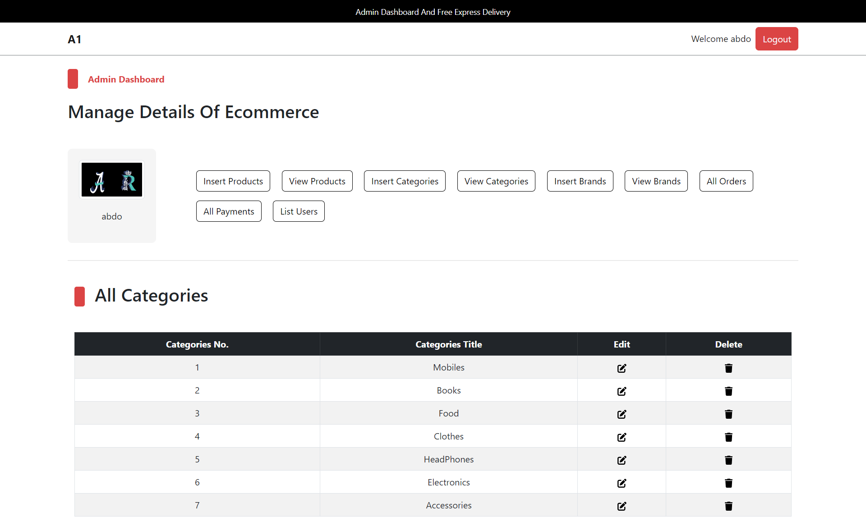
Task: Go to View Products
Action: pos(317,181)
